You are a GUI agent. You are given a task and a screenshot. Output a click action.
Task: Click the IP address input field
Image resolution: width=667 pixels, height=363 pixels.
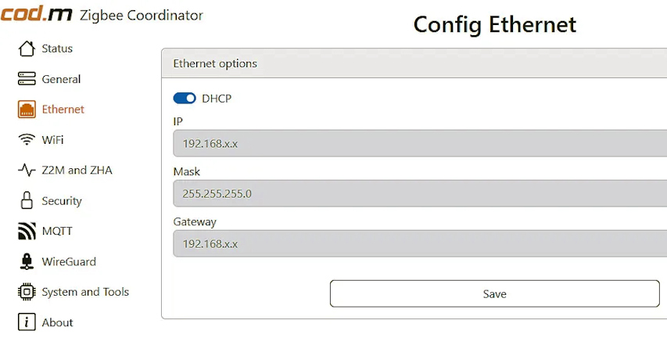tap(420, 143)
